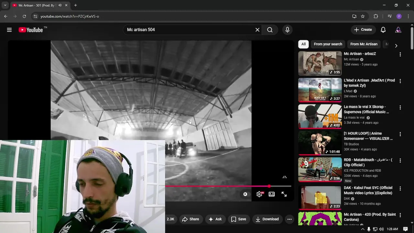Open options for L'Mad x Artisan video

(400, 81)
